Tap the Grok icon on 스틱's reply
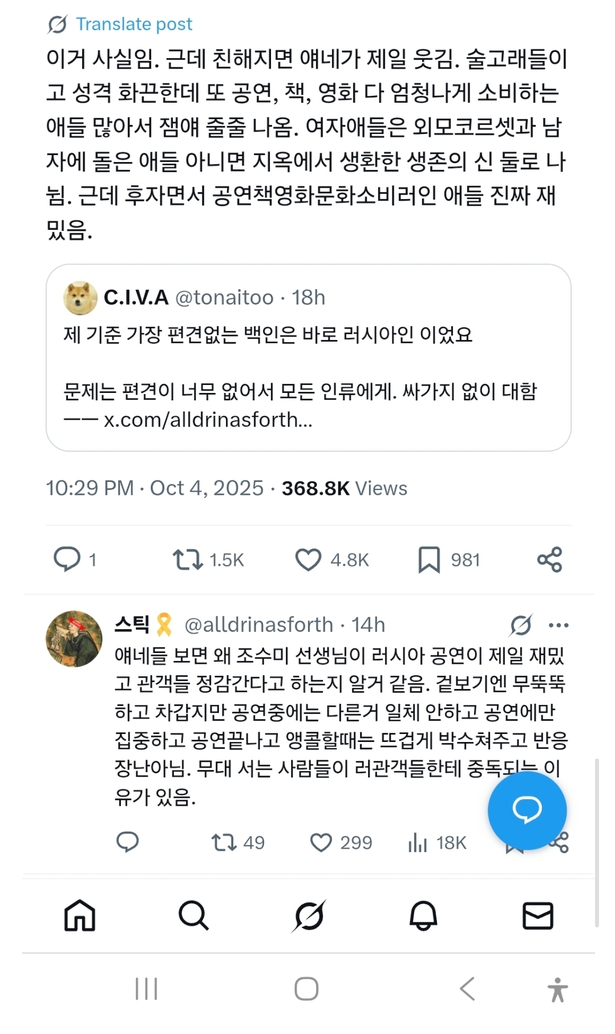This screenshot has height=1034, width=615. [x=521, y=625]
